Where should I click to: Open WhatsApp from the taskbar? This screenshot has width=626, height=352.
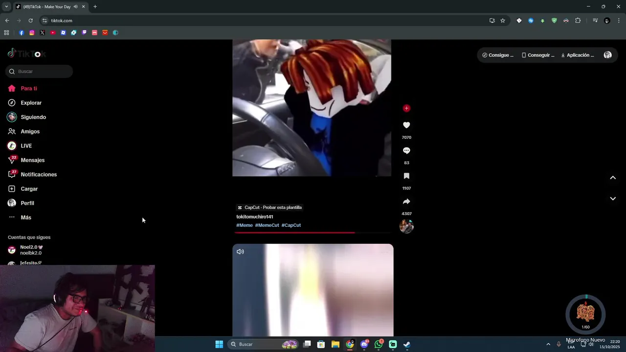pyautogui.click(x=379, y=344)
